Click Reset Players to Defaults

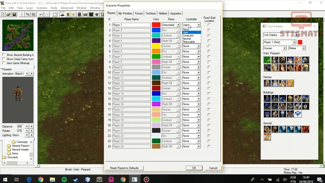pos(124,168)
